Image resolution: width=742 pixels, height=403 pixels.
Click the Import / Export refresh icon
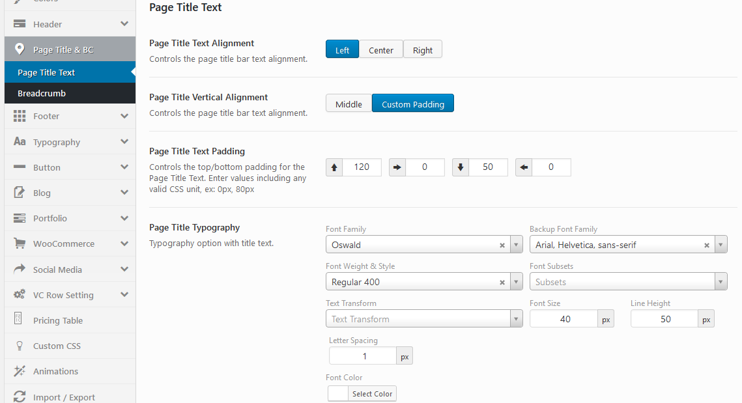[20, 396]
